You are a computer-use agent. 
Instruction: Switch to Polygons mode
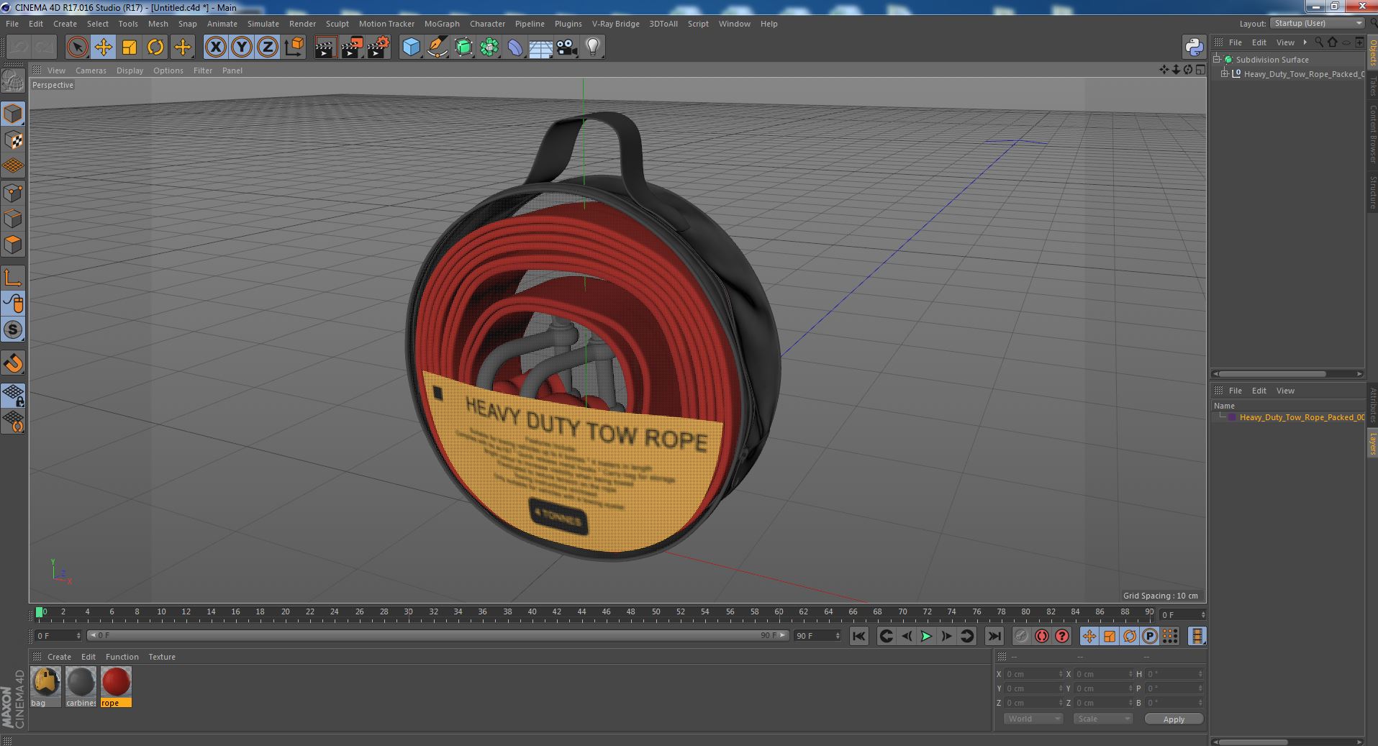[x=13, y=245]
